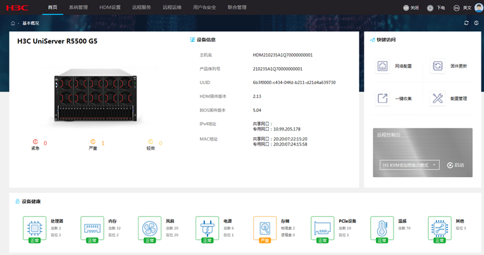The image size is (484, 255).
Task: Click the dedicated port IP 10.99.205.178
Action: click(x=287, y=129)
